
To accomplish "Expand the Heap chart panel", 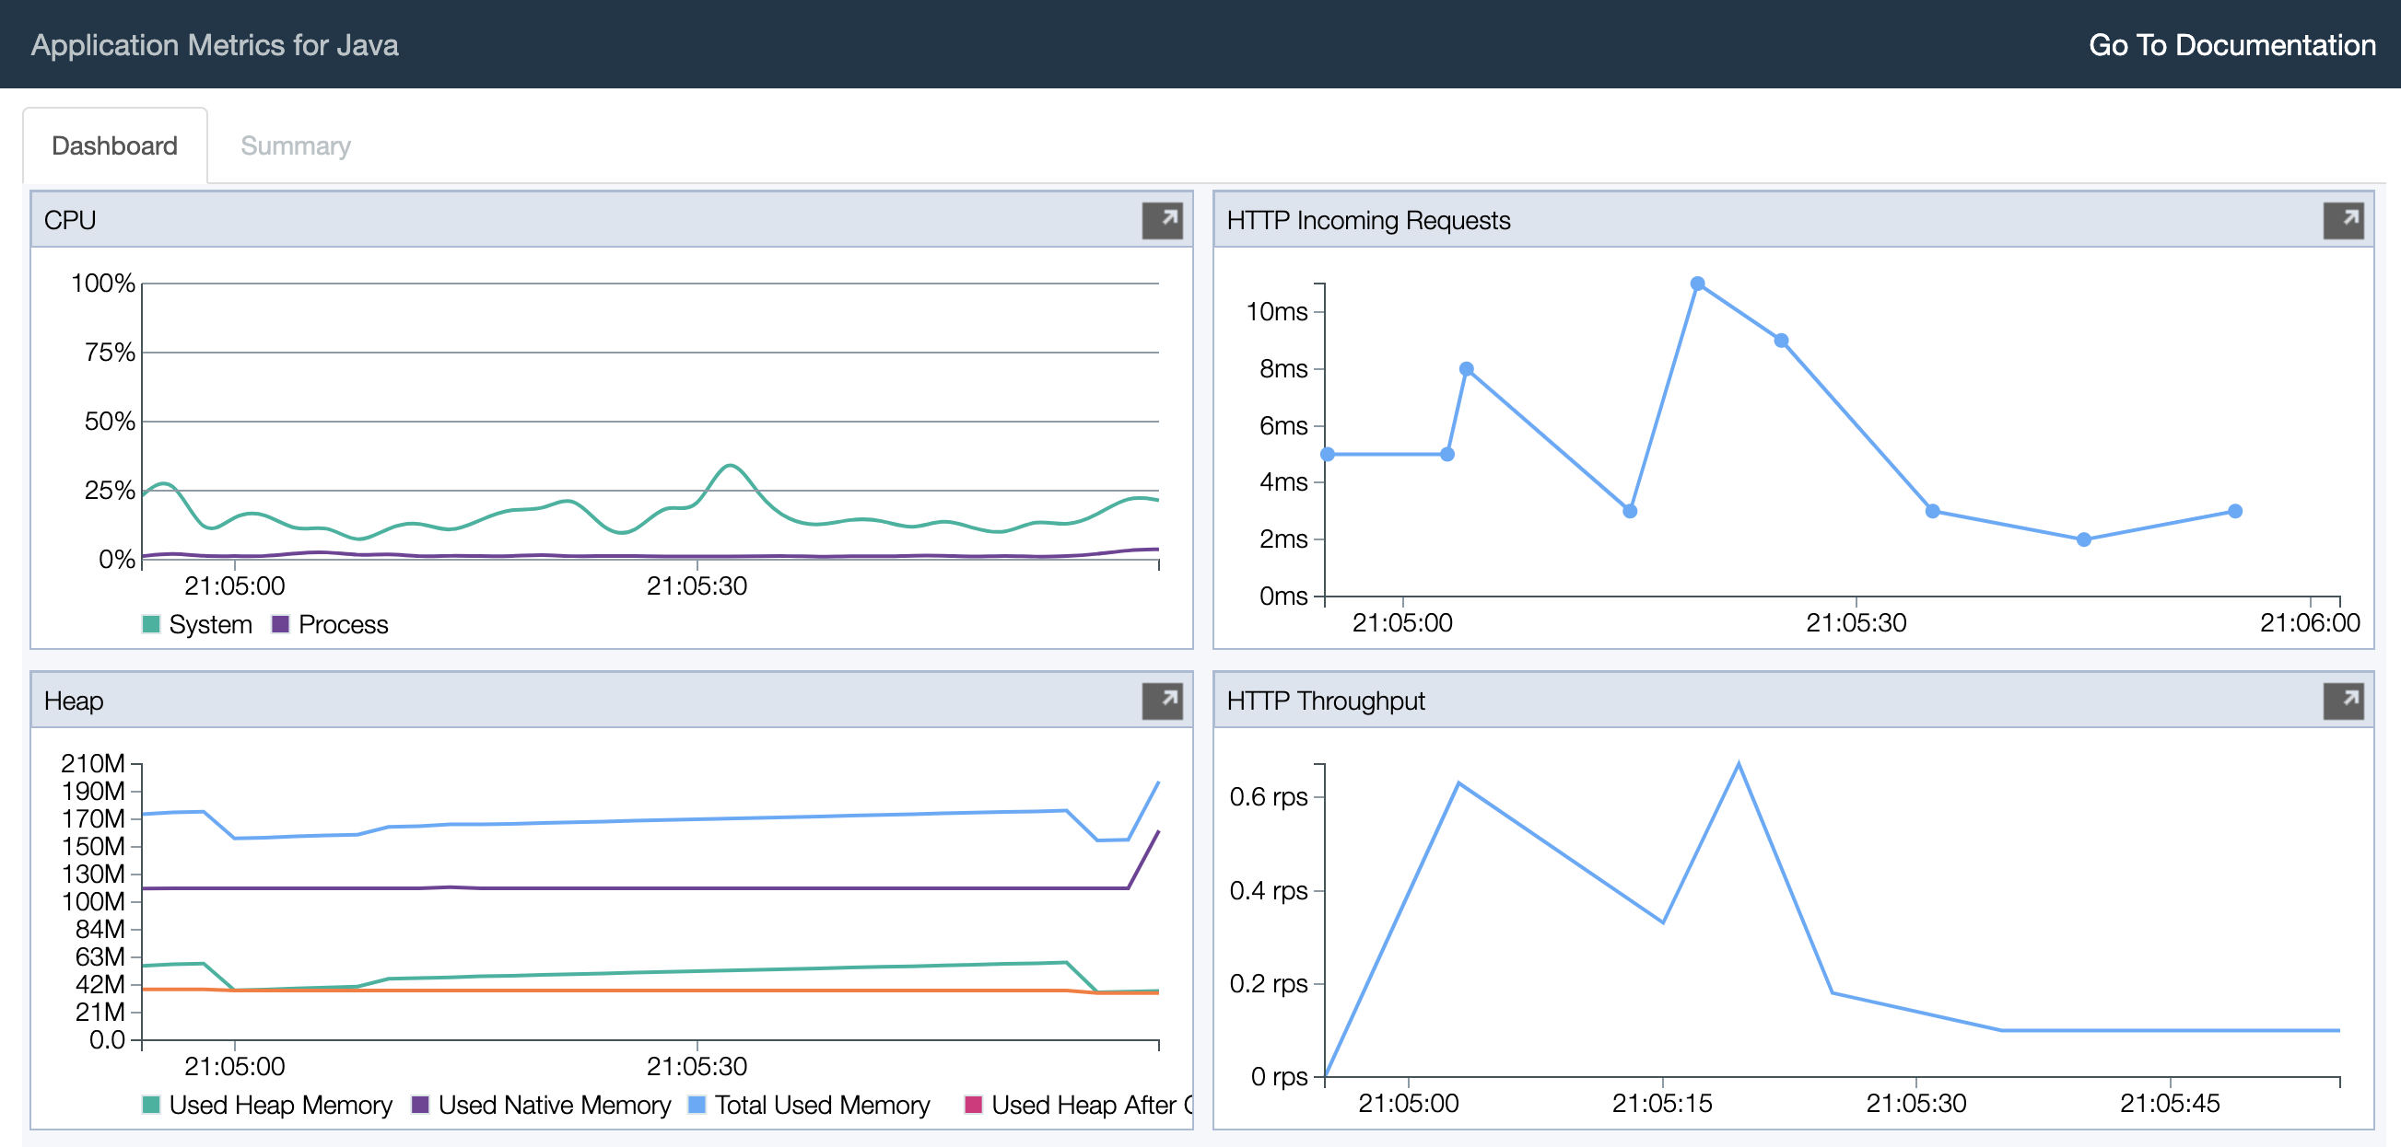I will 1162,701.
